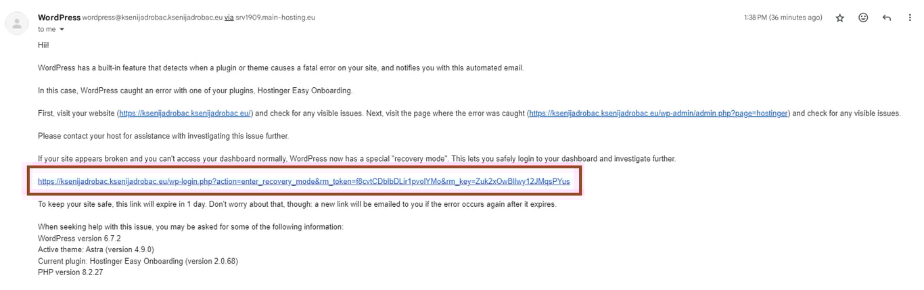Click the 'When seeking help with this issue' line
This screenshot has height=290, width=924.
[x=191, y=227]
